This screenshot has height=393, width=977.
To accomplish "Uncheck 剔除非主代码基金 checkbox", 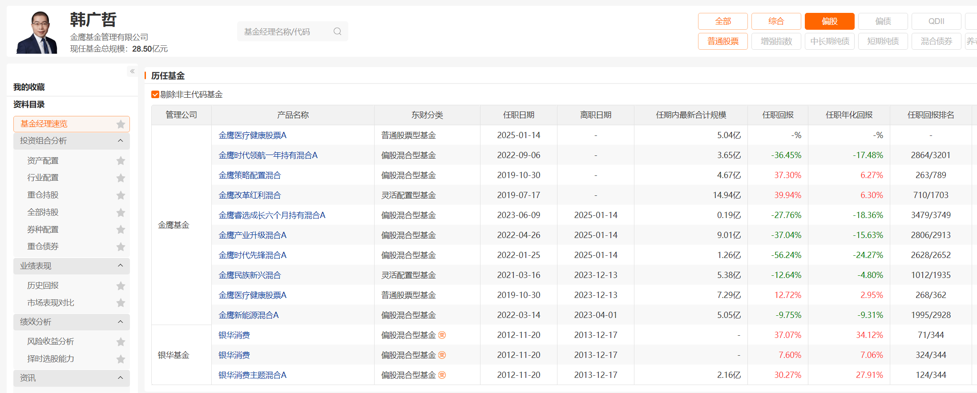I will pyautogui.click(x=155, y=95).
